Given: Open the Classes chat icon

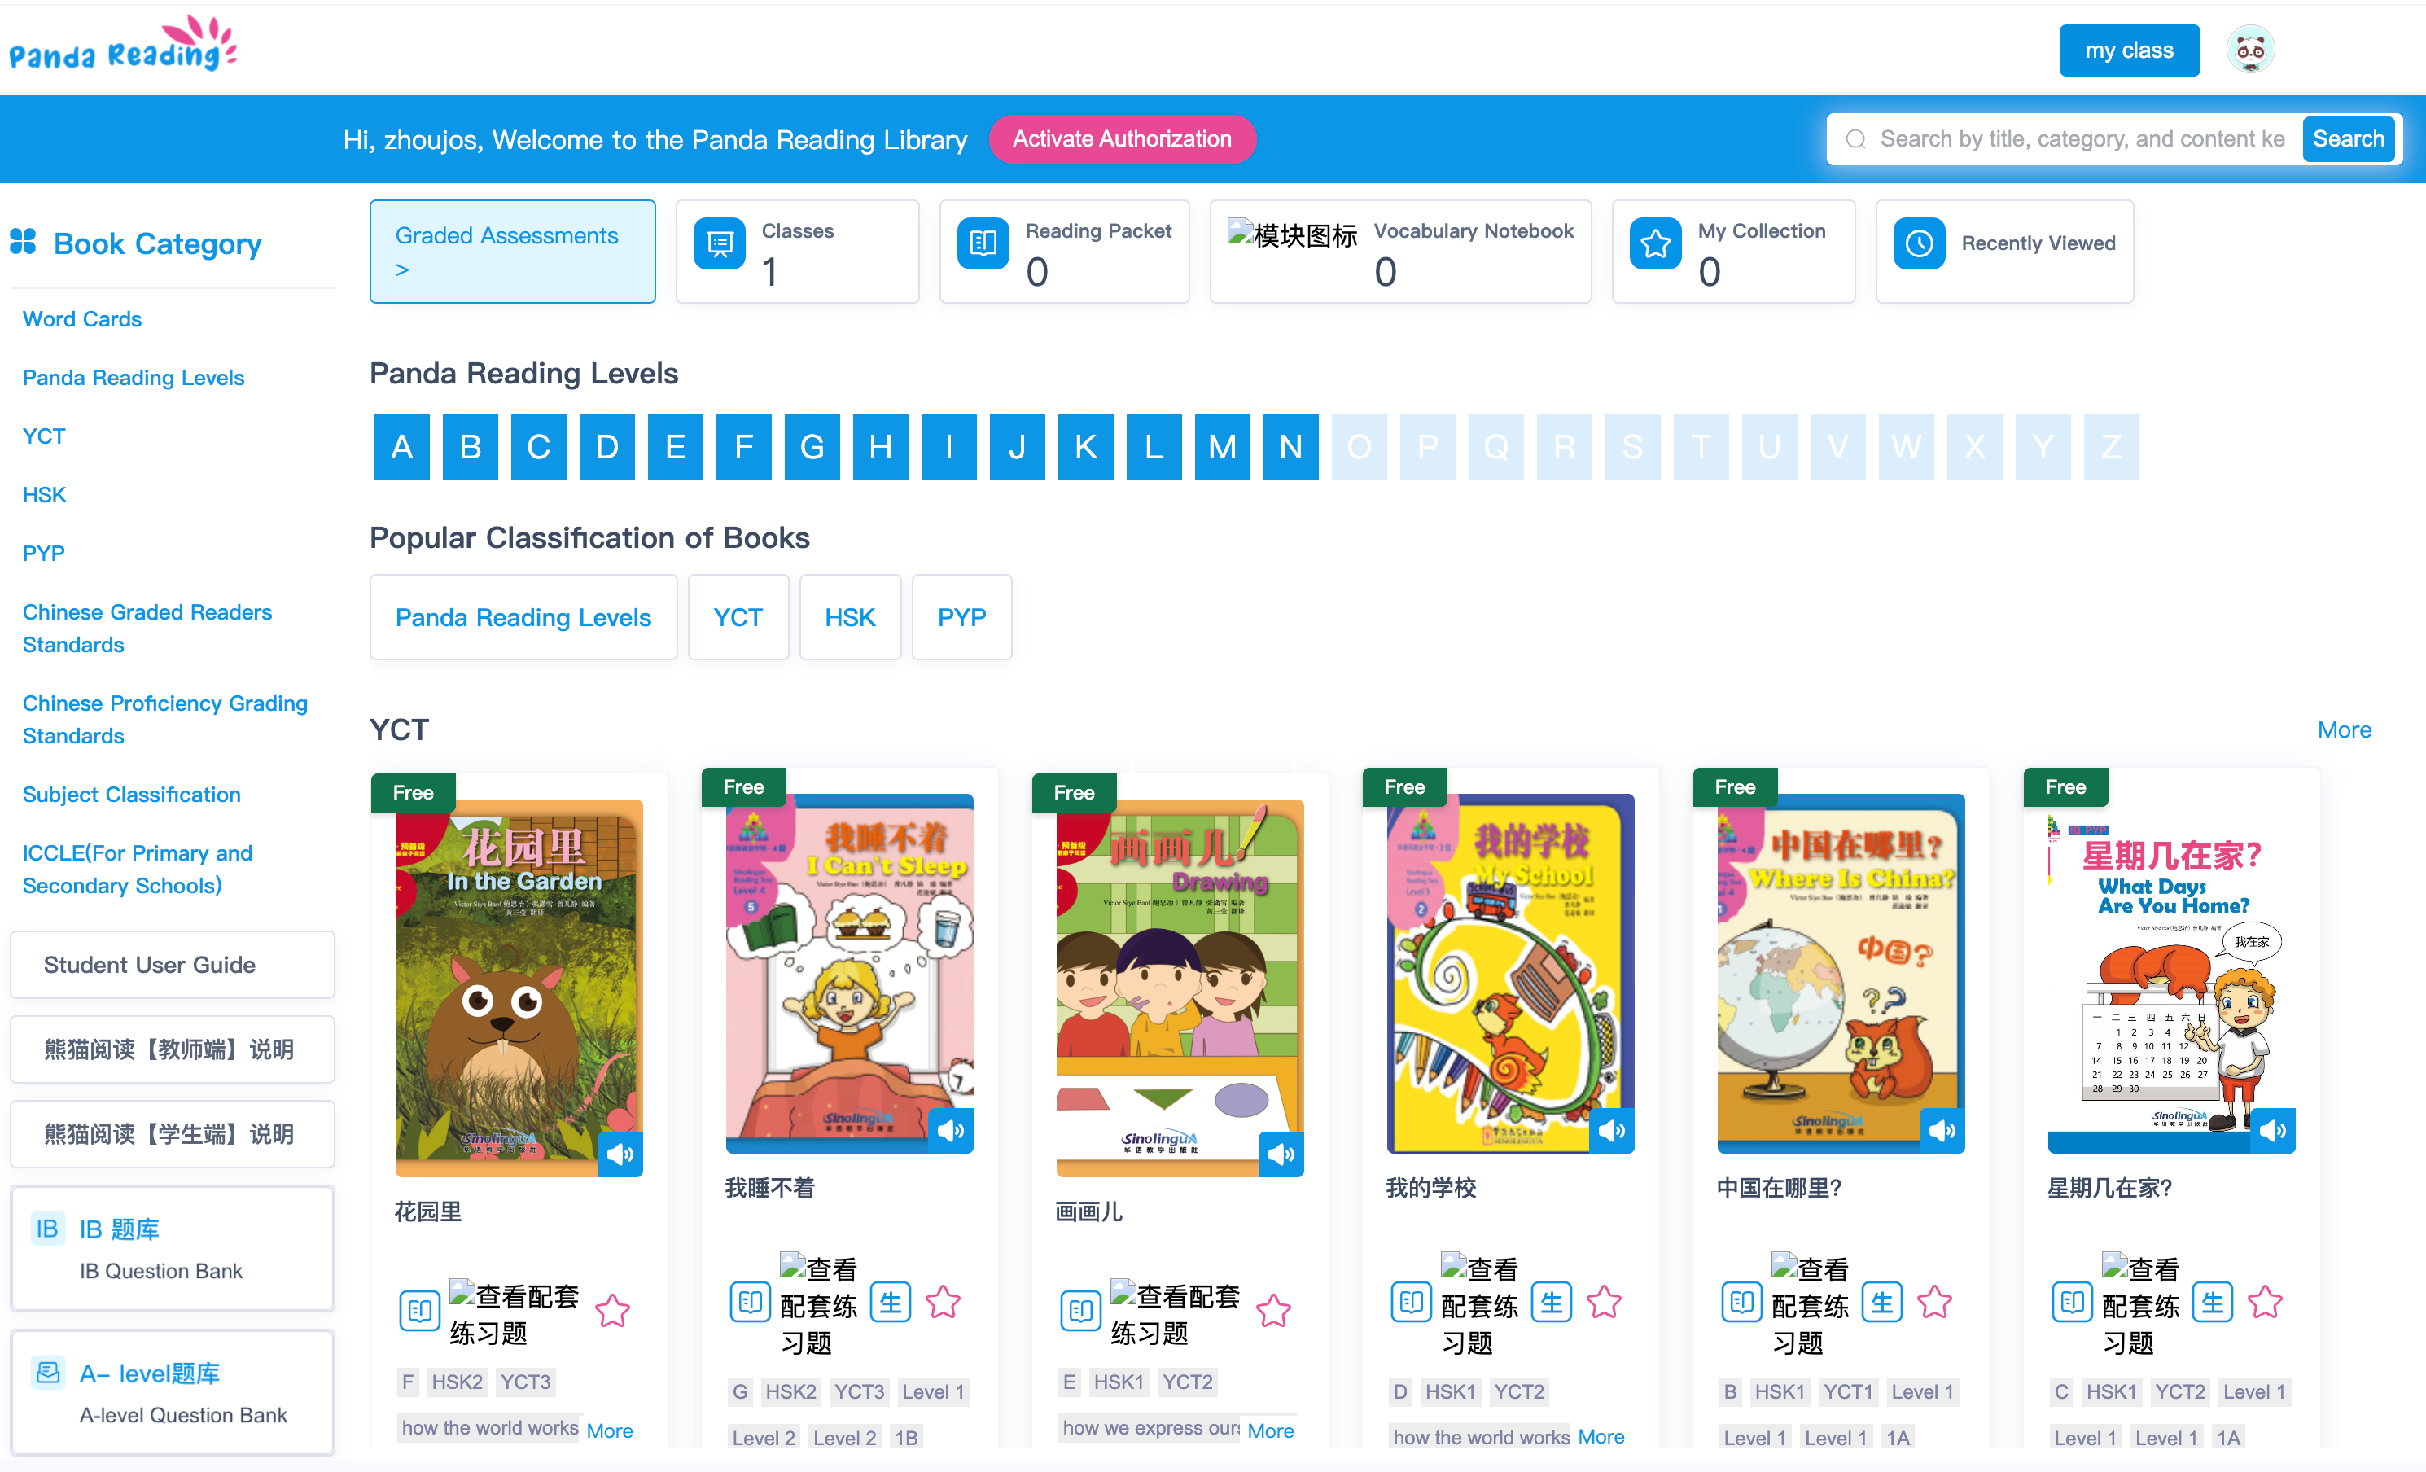Looking at the screenshot, I should coord(719,243).
